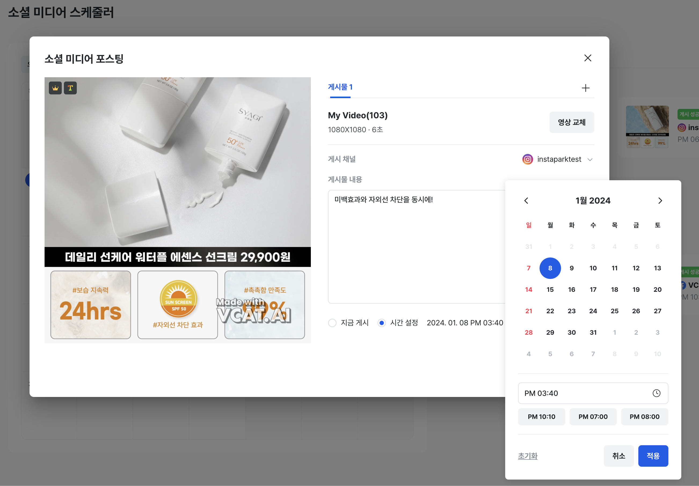Image resolution: width=699 pixels, height=486 pixels.
Task: Go to previous month in calendar
Action: 526,201
